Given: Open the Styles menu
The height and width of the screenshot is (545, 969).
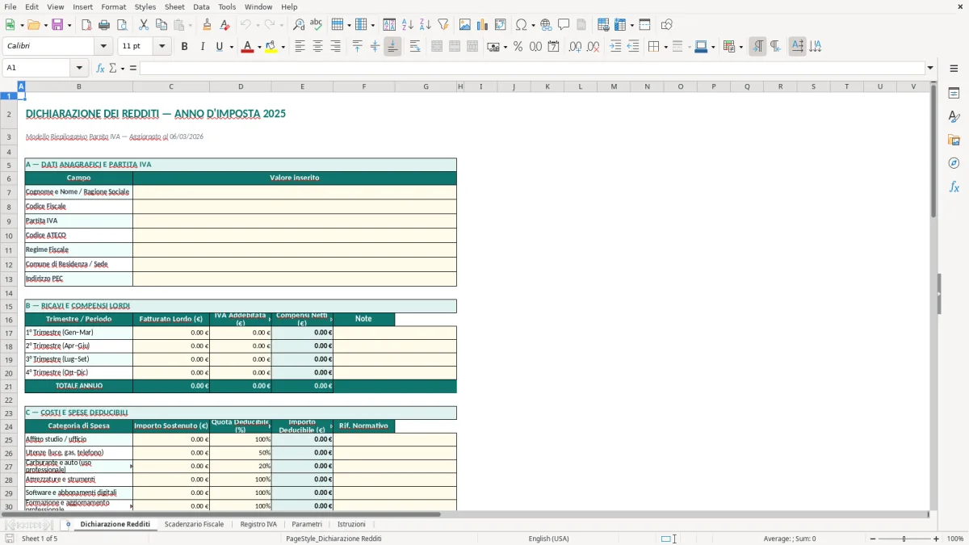Looking at the screenshot, I should coord(145,6).
